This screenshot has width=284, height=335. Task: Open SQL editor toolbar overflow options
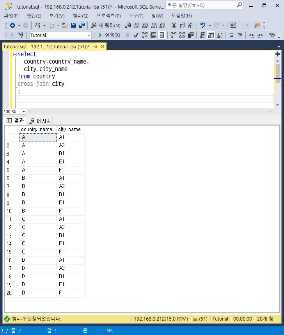coord(279,37)
